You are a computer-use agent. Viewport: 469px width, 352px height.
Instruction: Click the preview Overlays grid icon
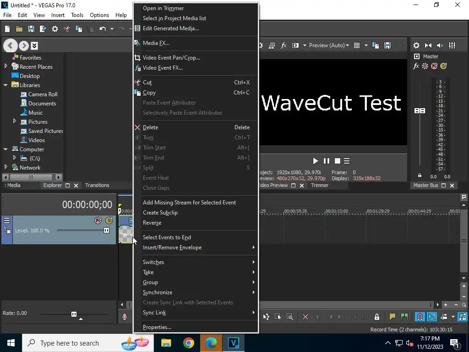(x=357, y=45)
